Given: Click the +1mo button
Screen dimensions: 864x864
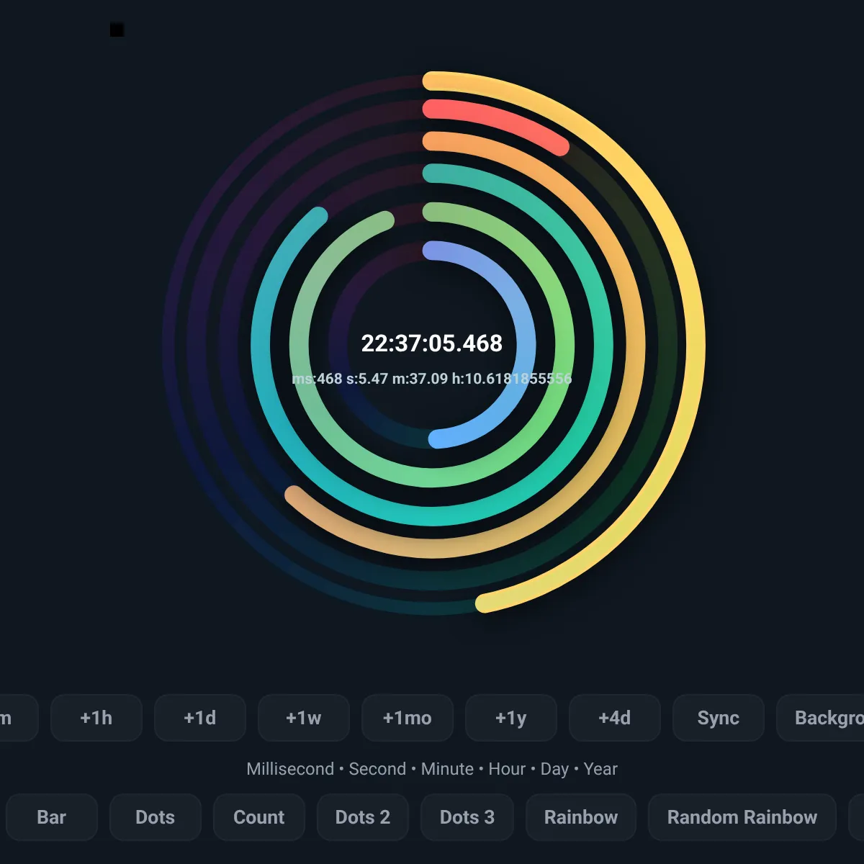Looking at the screenshot, I should (x=408, y=718).
